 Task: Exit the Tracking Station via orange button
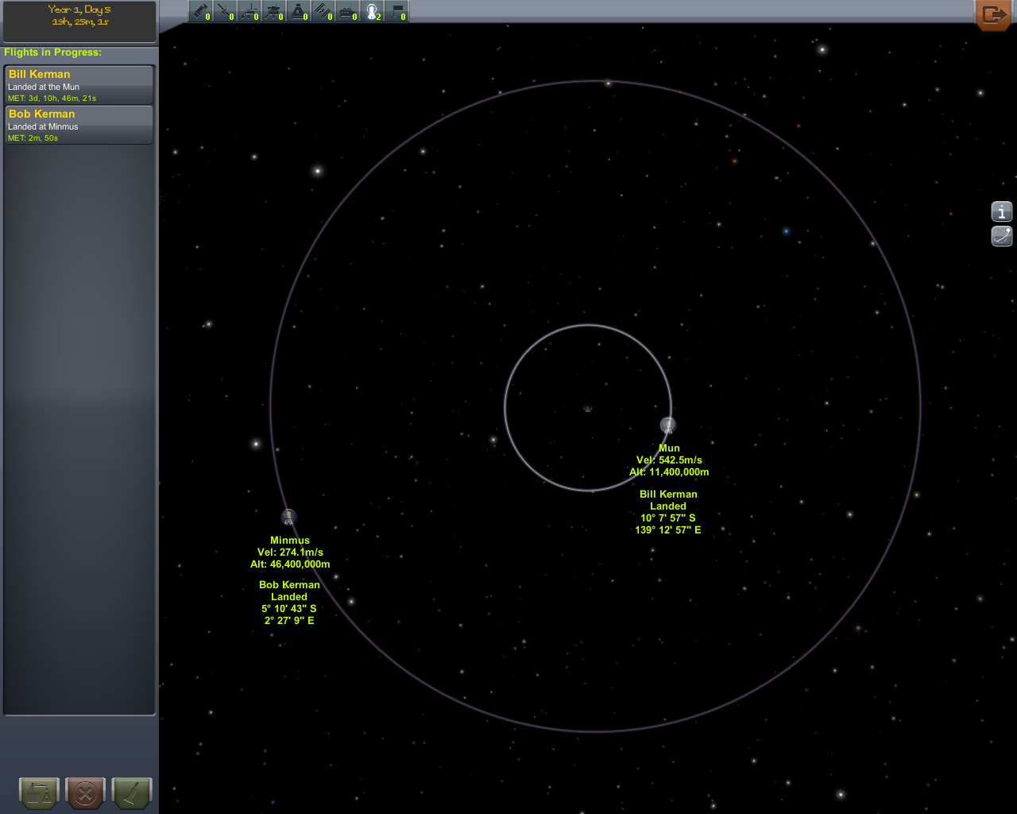(x=993, y=15)
